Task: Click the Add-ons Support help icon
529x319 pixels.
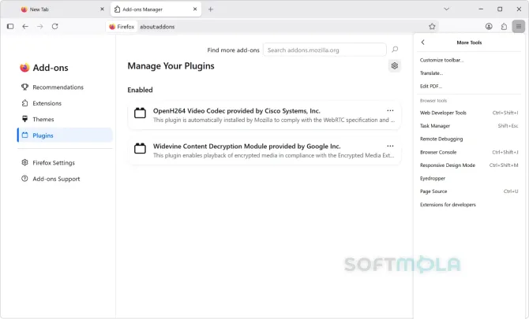Action: coord(24,178)
